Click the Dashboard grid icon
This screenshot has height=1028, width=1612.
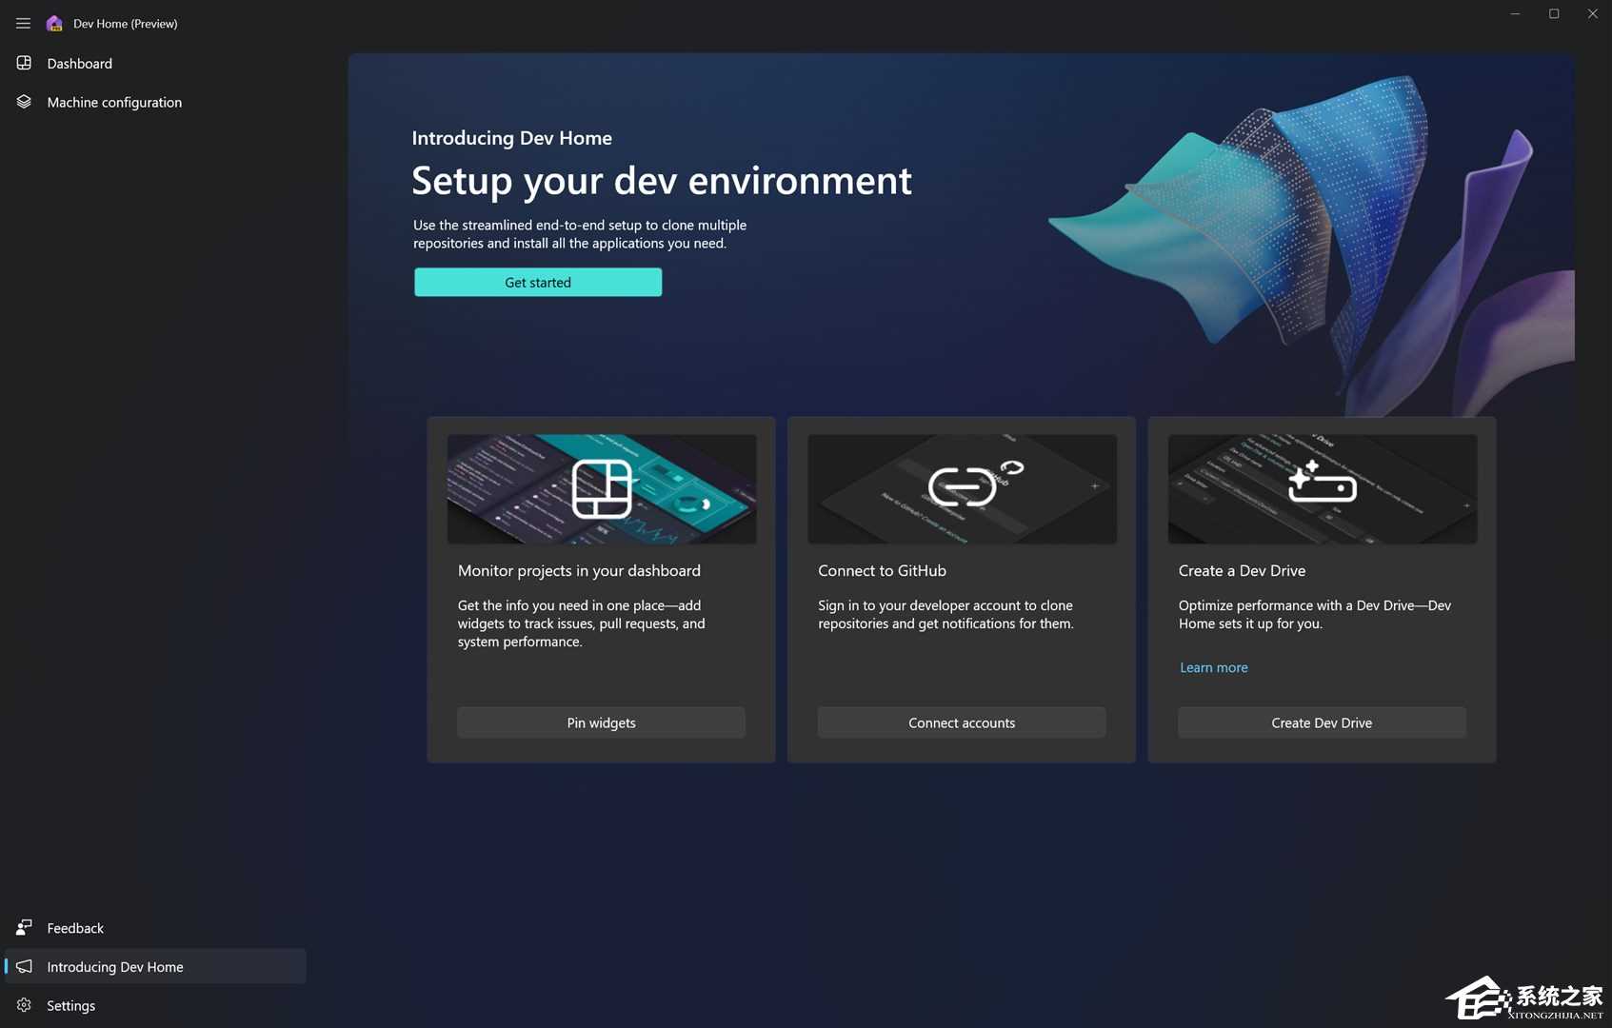click(x=25, y=63)
